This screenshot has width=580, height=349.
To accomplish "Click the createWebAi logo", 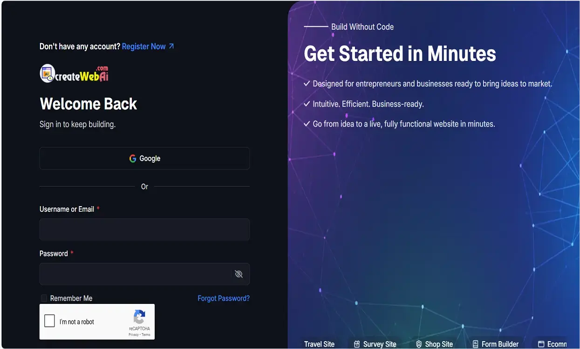I will pyautogui.click(x=75, y=74).
